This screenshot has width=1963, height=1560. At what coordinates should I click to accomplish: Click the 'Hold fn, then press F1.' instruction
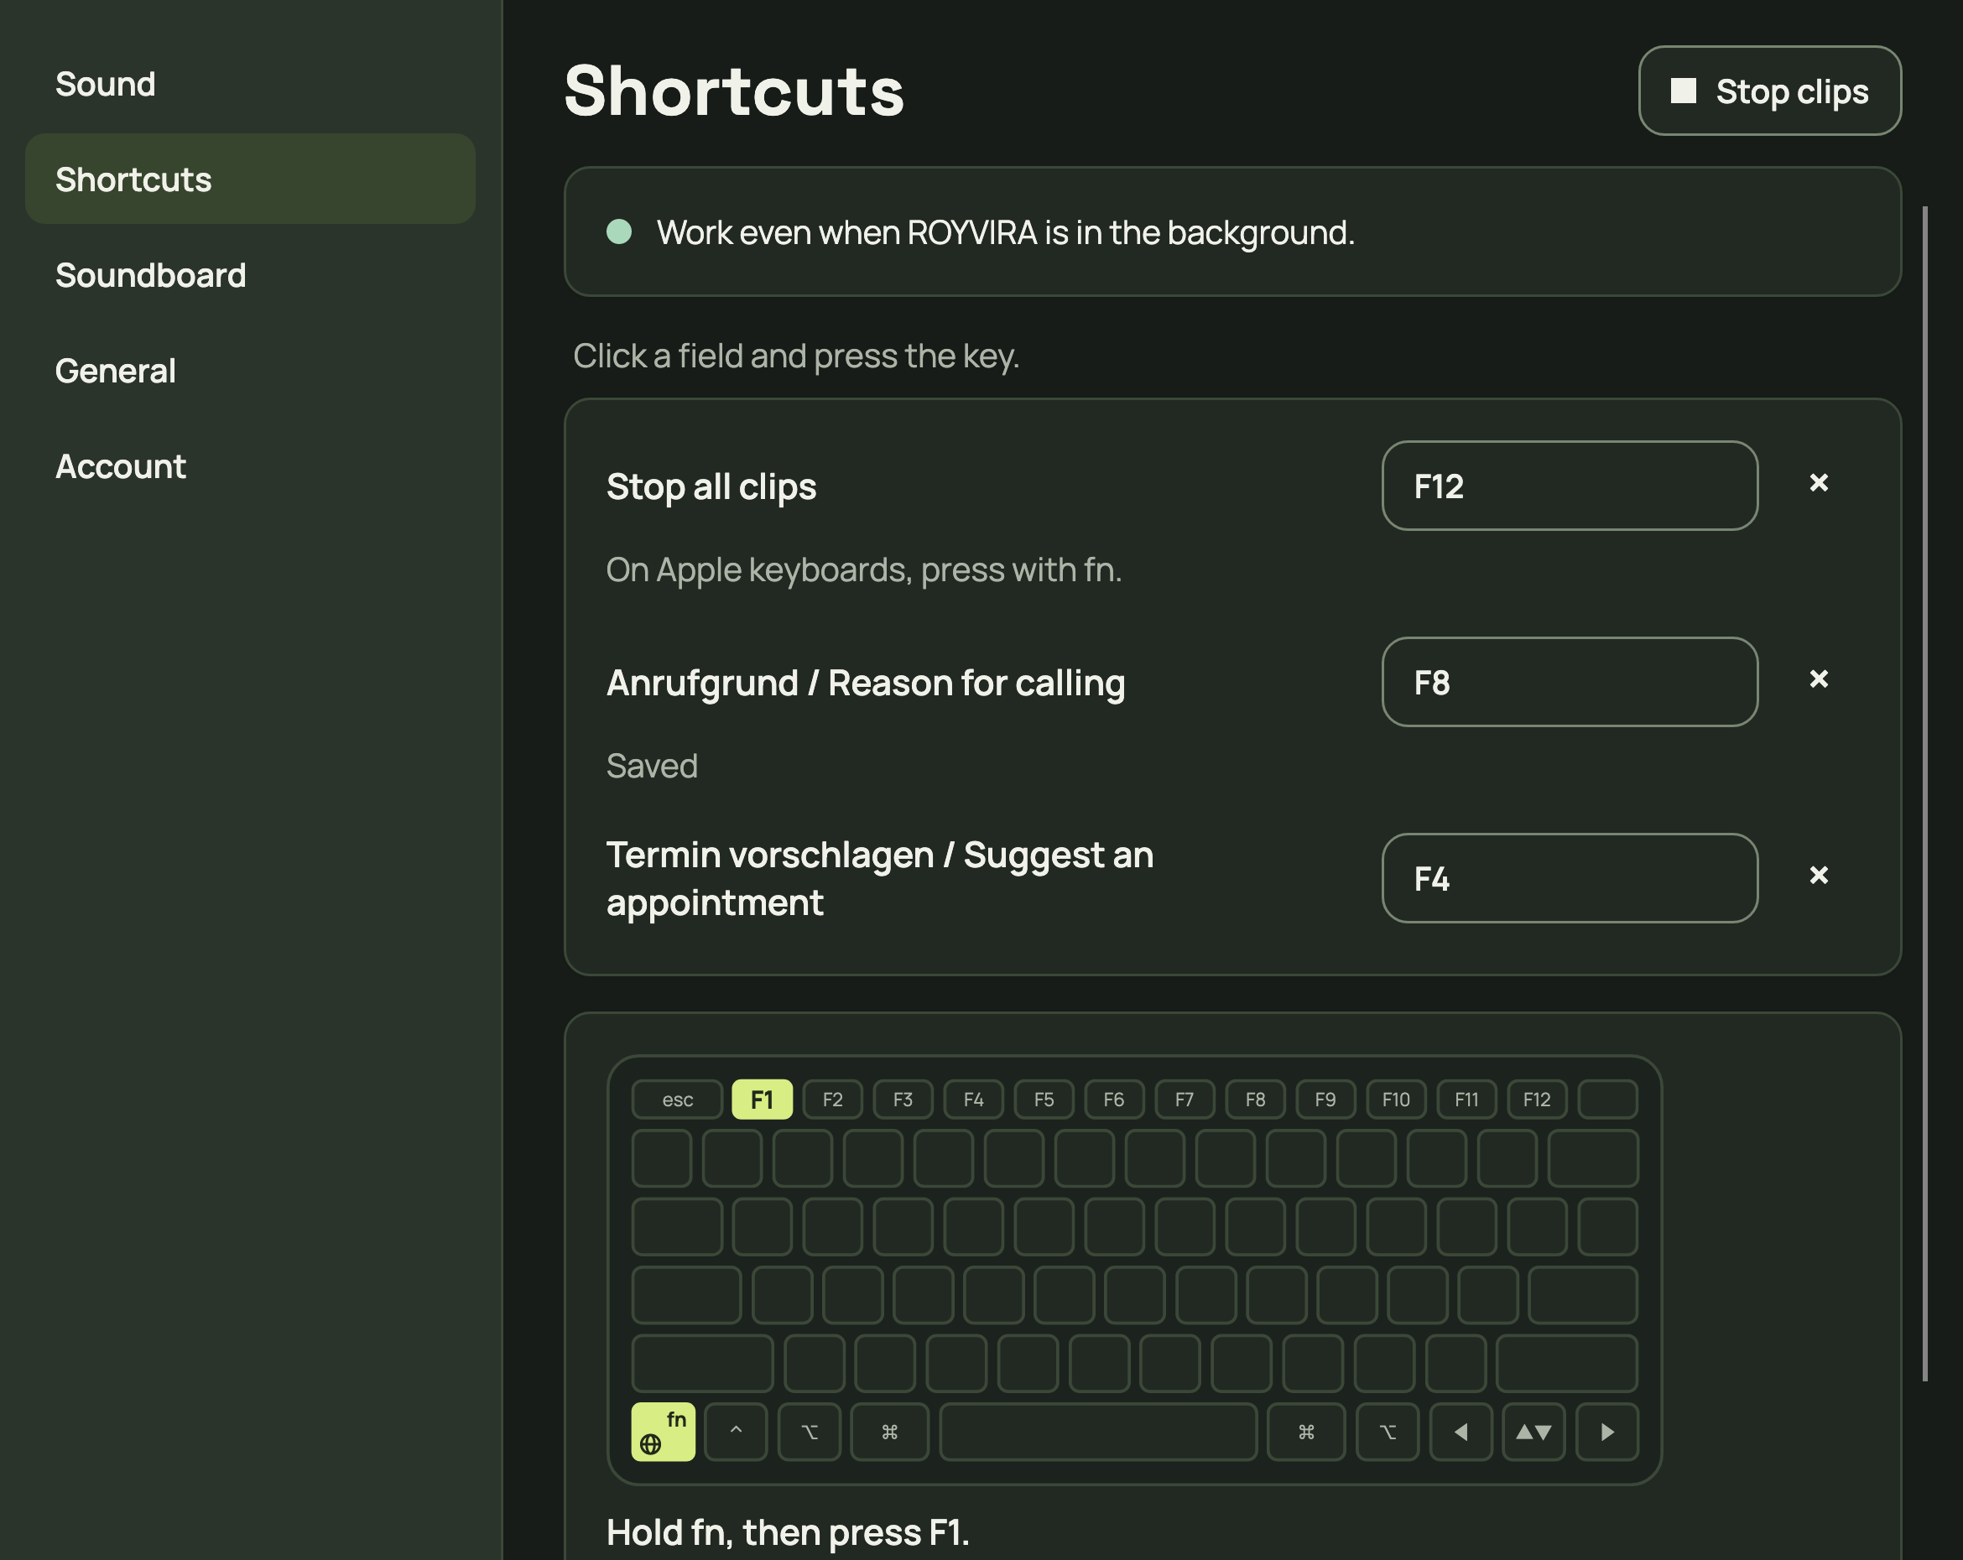tap(788, 1532)
